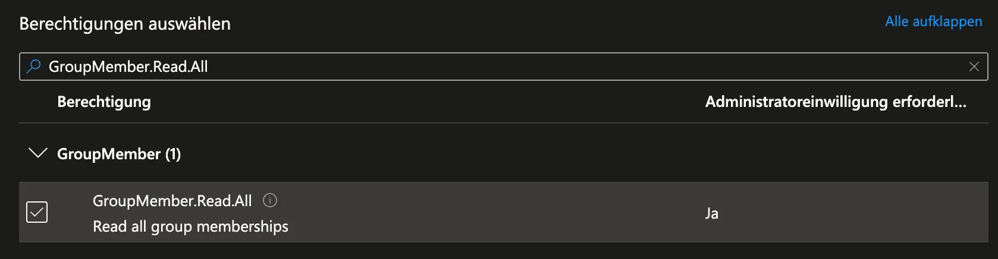Click the Ja admin consent value
The image size is (998, 259).
(711, 213)
